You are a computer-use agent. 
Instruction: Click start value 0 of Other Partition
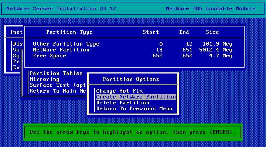click(161, 44)
